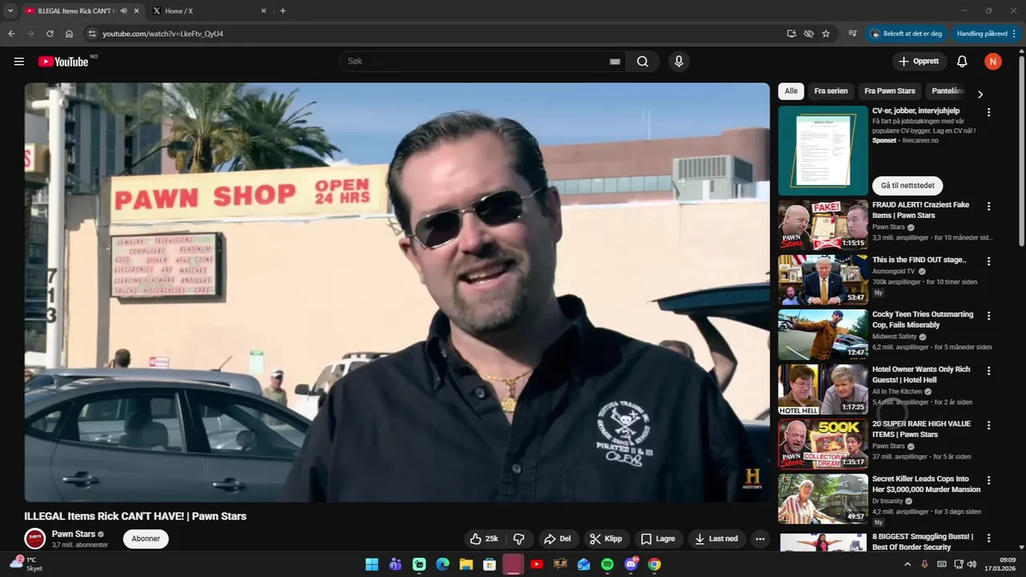Open options for CV-er jobber ad
This screenshot has width=1026, height=577.
(x=988, y=112)
